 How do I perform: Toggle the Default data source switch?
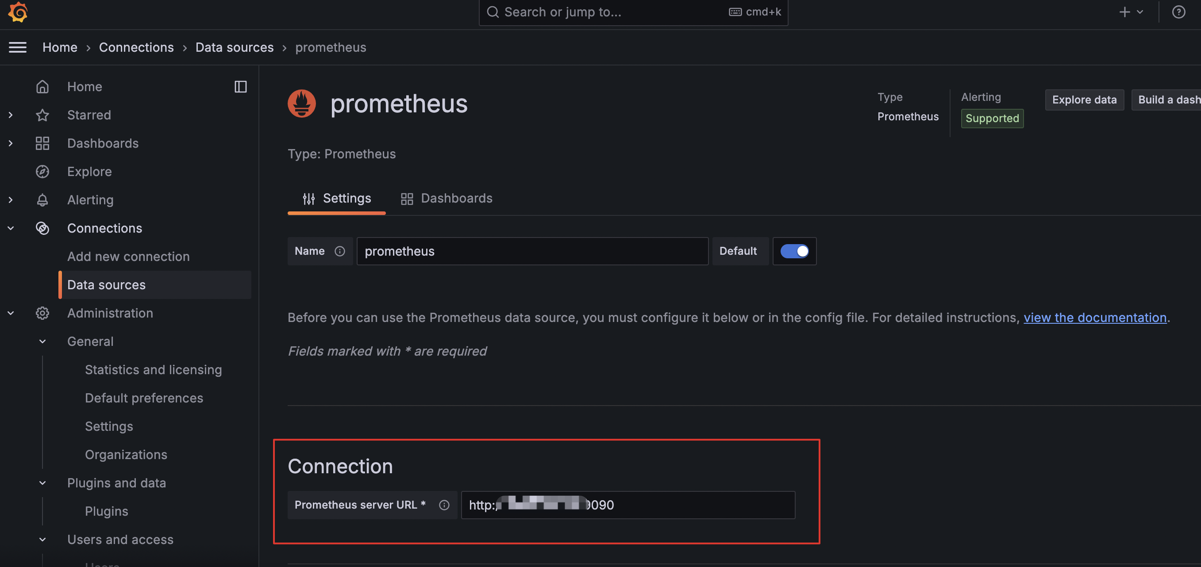click(x=794, y=251)
